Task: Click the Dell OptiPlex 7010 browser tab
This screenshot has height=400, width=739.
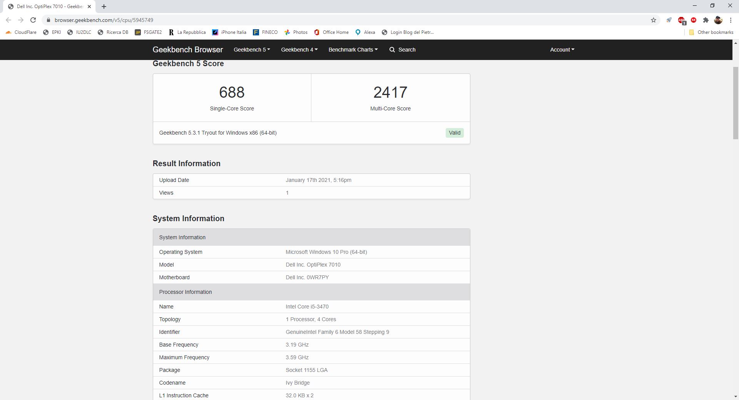Action: [x=49, y=7]
